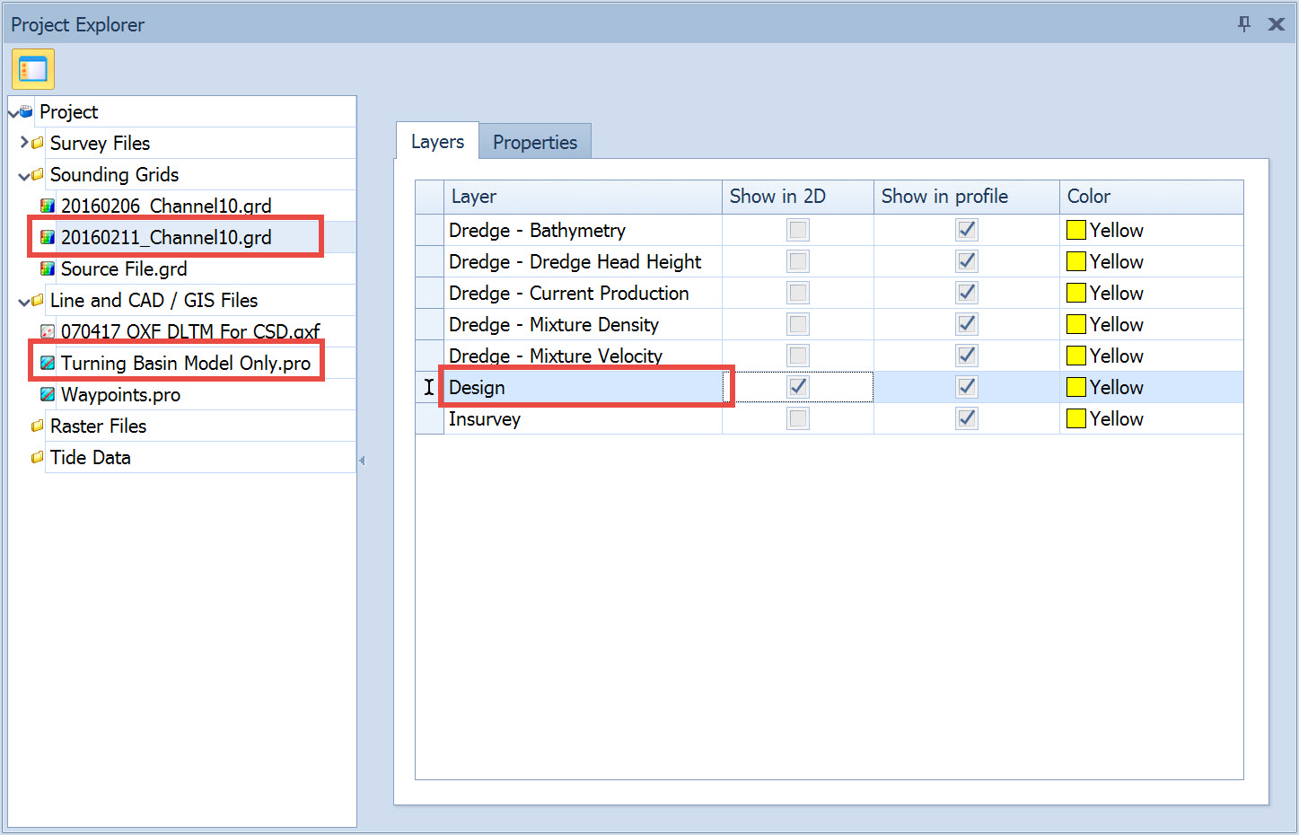The width and height of the screenshot is (1299, 835).
Task: Sort by the Layer column header
Action: pyautogui.click(x=582, y=197)
